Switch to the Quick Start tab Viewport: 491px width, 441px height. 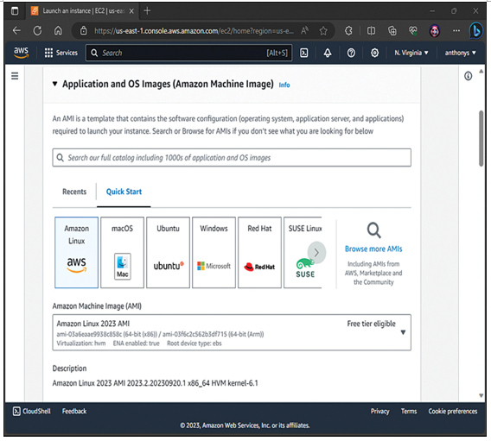(124, 192)
